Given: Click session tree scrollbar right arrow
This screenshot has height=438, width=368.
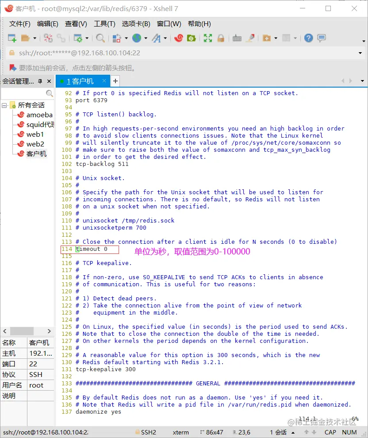Looking at the screenshot, I should coord(49,331).
